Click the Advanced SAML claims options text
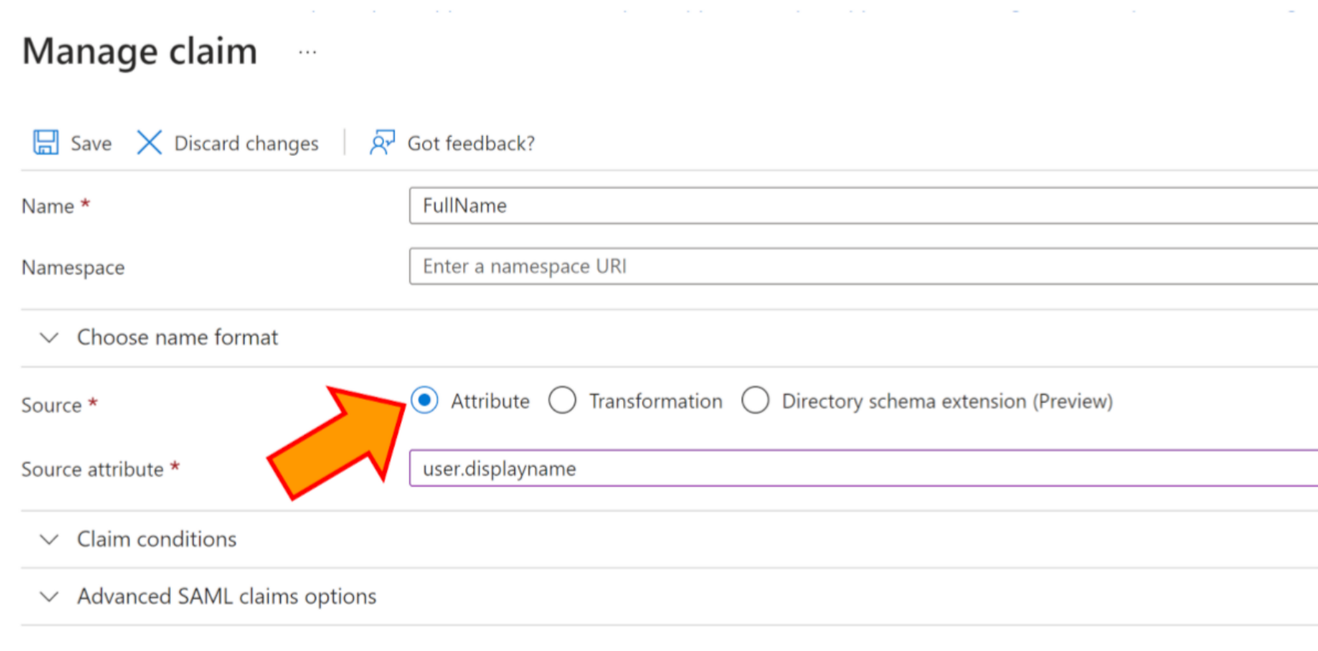The image size is (1318, 651). (227, 596)
